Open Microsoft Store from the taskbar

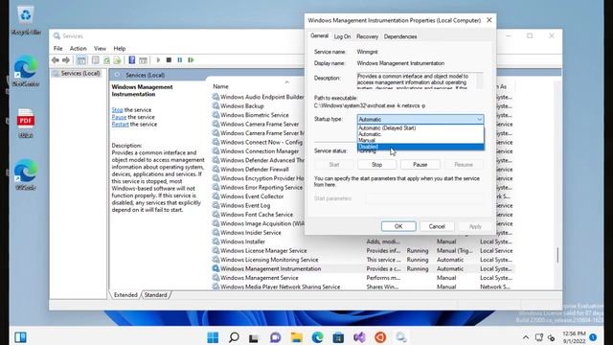[338, 337]
